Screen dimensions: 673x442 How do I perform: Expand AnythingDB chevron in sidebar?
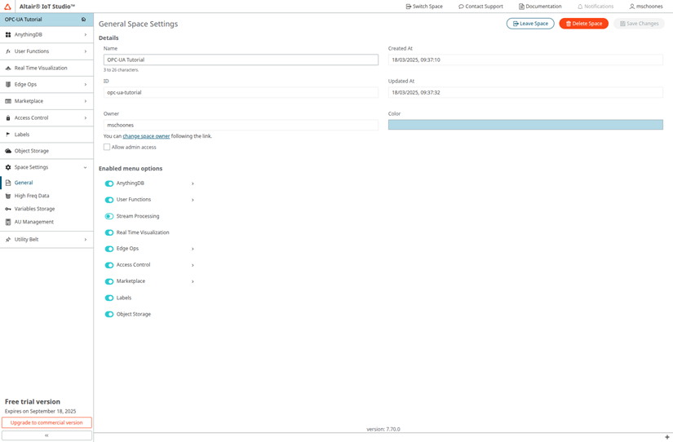(x=86, y=35)
